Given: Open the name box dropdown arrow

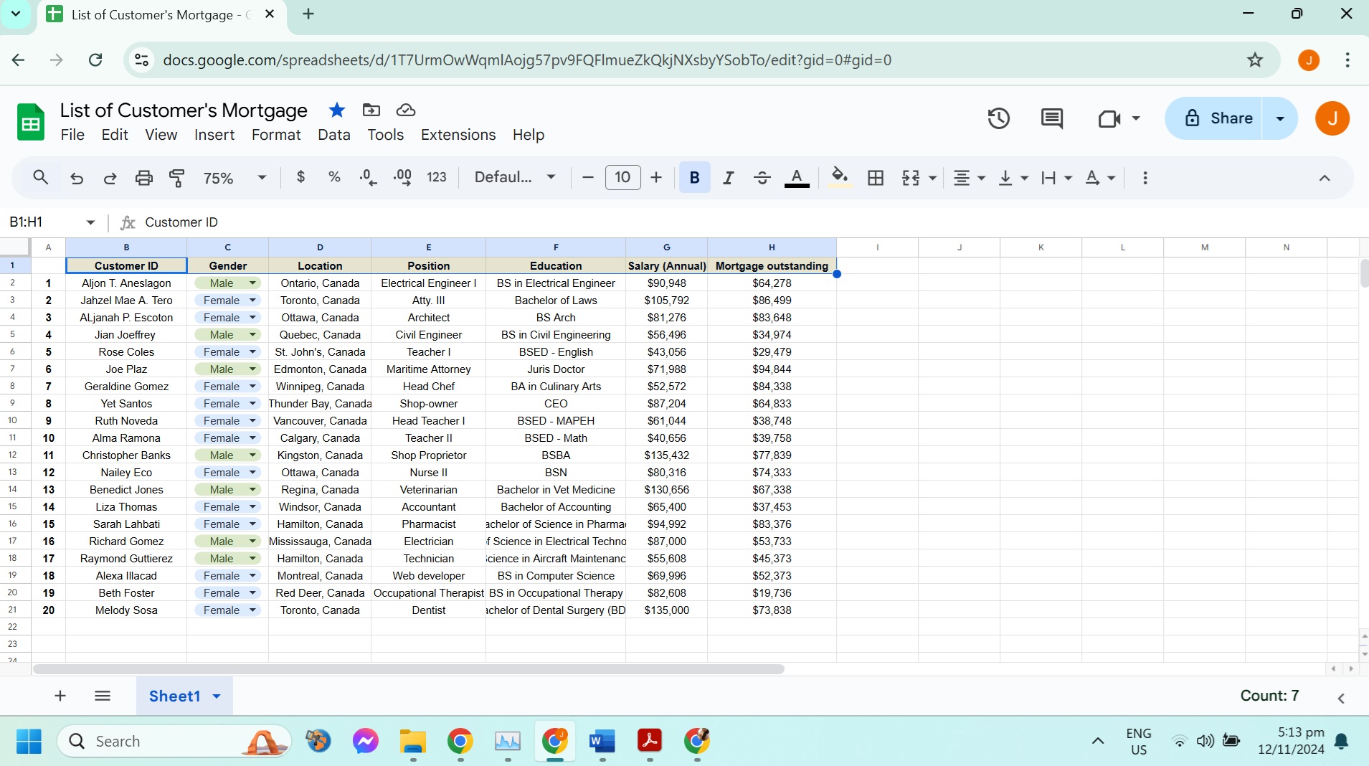Looking at the screenshot, I should 90,222.
